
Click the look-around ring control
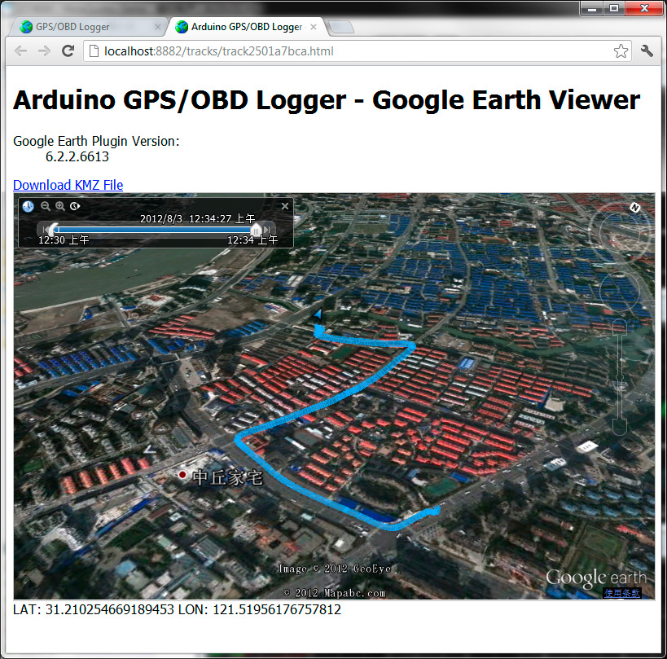tap(621, 233)
